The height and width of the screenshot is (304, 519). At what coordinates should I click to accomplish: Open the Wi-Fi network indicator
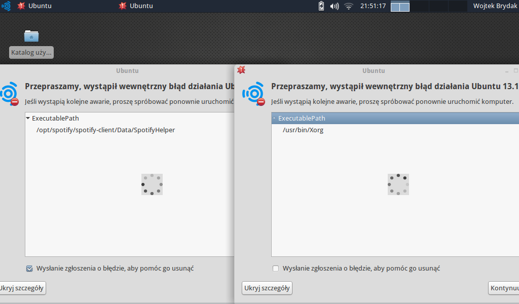349,6
